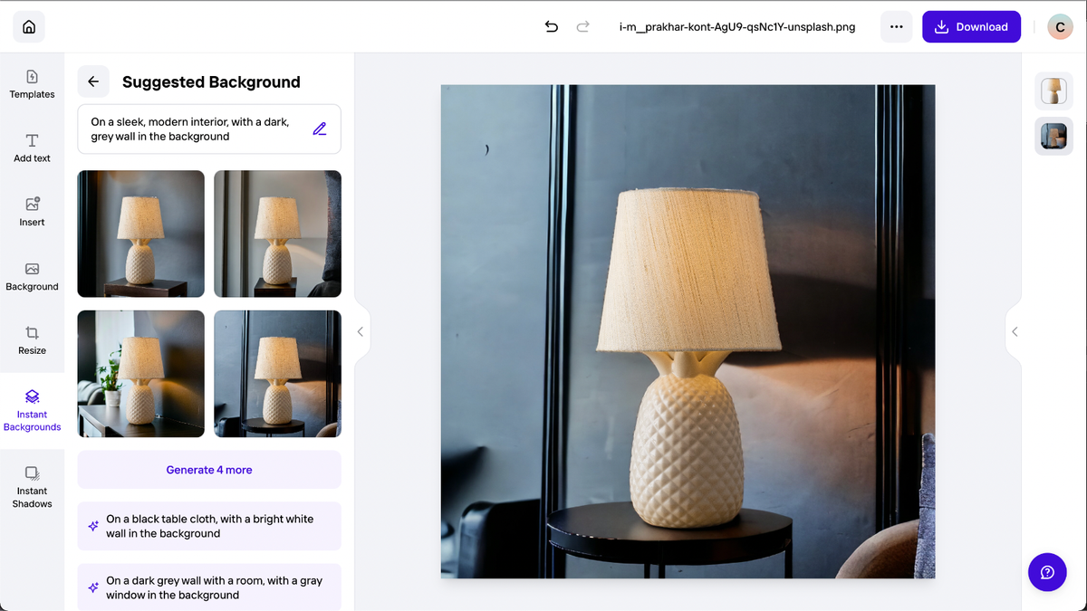Switch to the Instant Shadows tool

32,486
